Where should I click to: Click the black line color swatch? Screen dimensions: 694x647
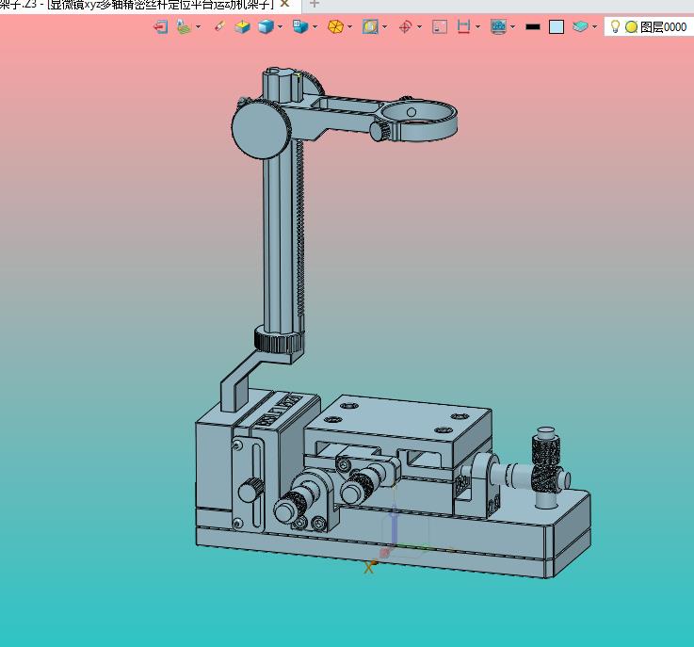532,27
